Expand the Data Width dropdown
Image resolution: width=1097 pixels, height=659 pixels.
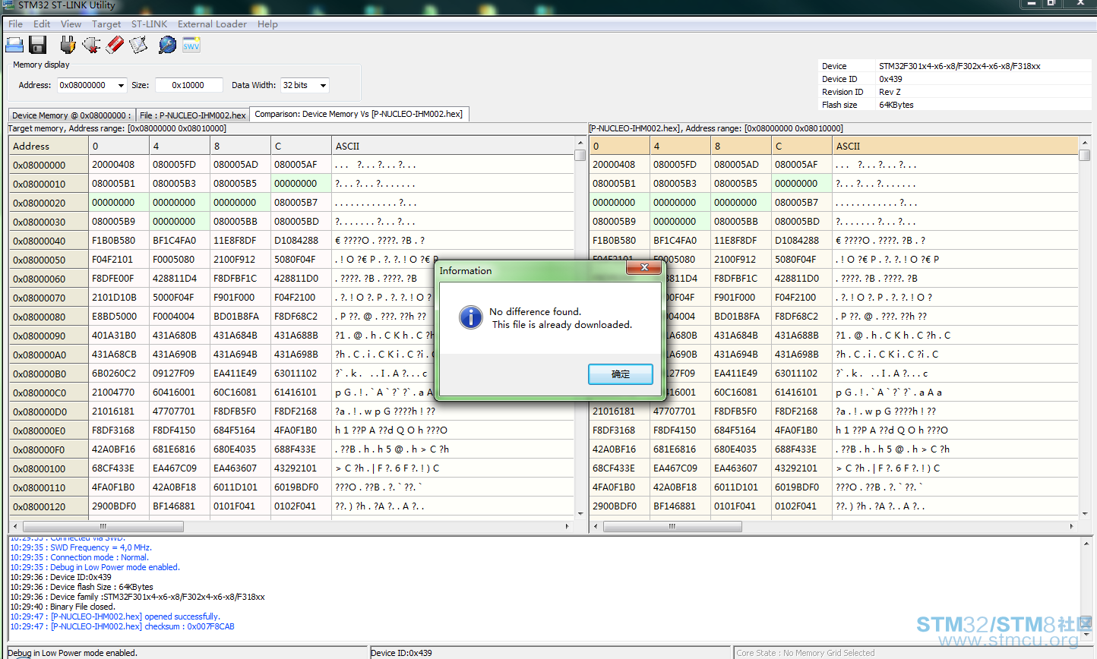pos(323,86)
